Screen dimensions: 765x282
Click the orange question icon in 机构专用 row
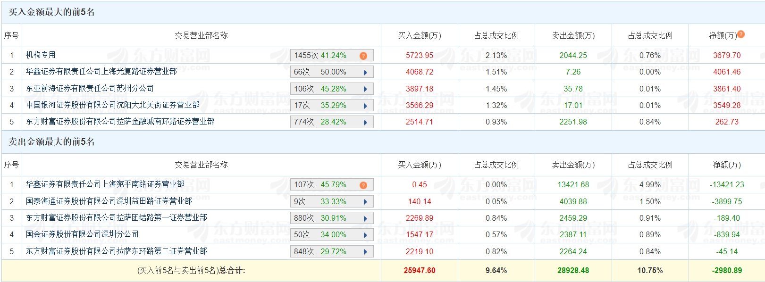[363, 56]
